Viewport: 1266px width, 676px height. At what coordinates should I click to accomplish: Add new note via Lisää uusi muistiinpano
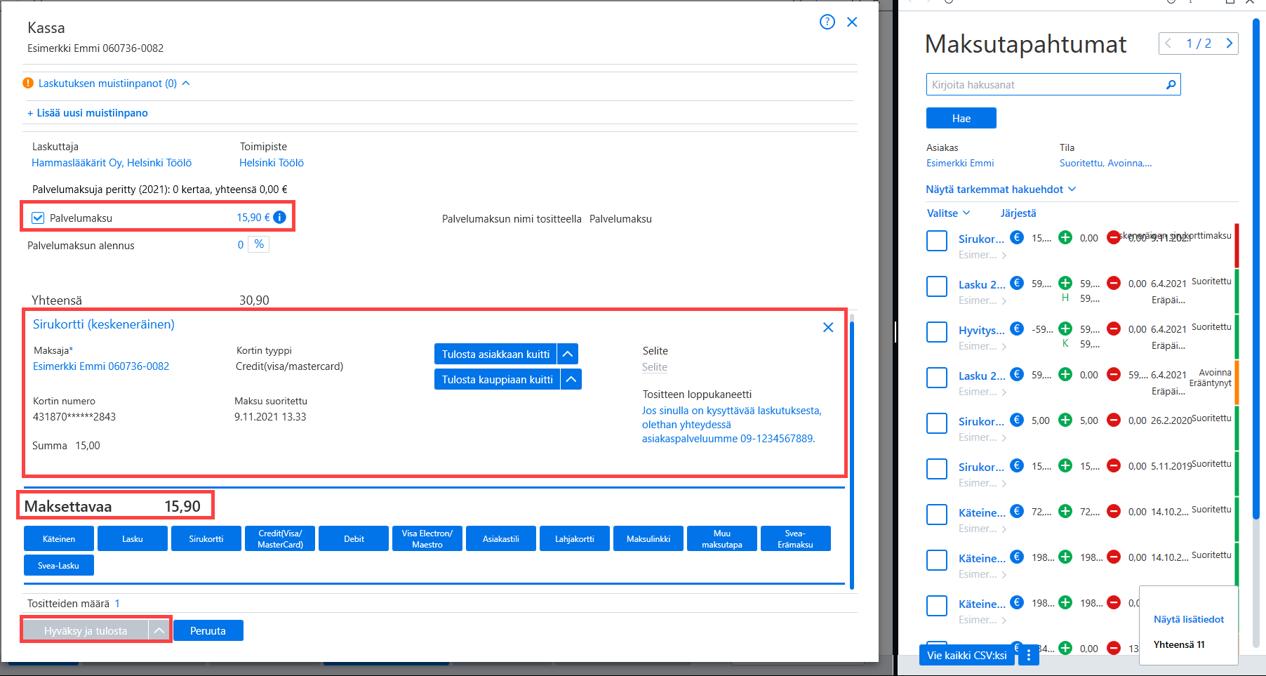tap(88, 113)
